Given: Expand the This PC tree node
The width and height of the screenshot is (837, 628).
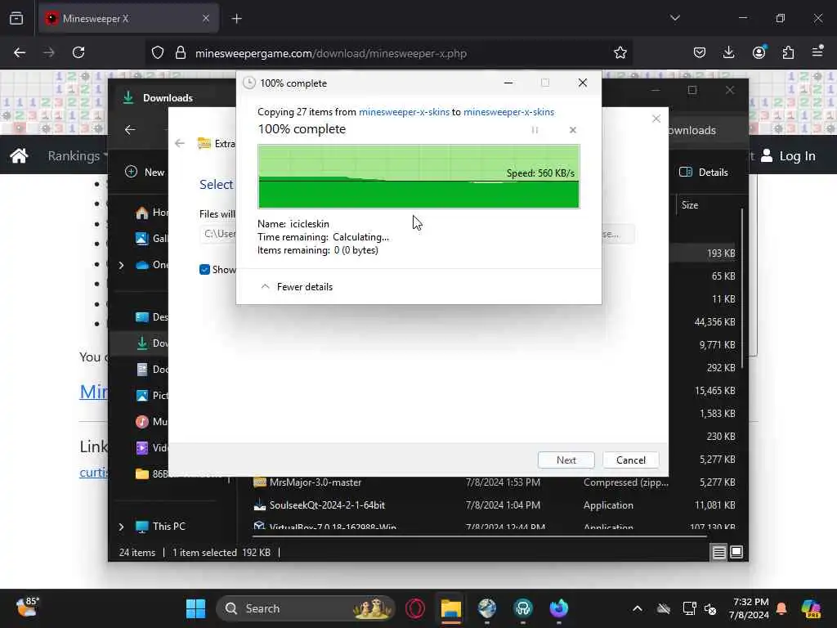Looking at the screenshot, I should click(x=121, y=527).
